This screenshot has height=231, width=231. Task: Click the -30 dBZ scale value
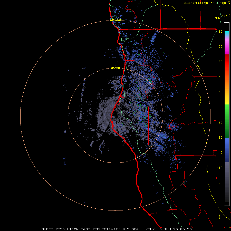click(219, 198)
